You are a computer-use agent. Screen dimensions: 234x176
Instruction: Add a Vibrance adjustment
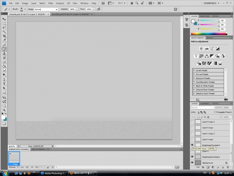click(196, 56)
